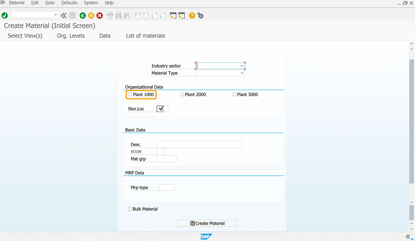
Task: Click the List of materials button
Action: [146, 36]
